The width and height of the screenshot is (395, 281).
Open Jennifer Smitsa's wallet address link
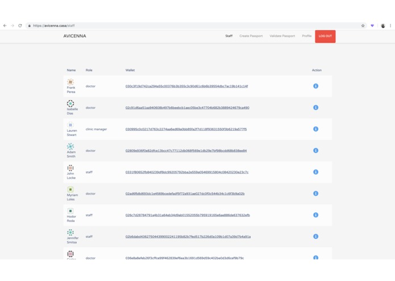coord(188,237)
